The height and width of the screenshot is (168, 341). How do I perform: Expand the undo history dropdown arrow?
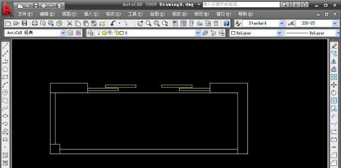(x=119, y=23)
